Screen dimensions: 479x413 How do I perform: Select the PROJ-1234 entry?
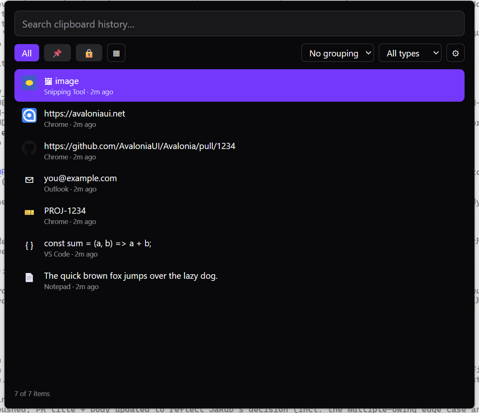(x=239, y=215)
